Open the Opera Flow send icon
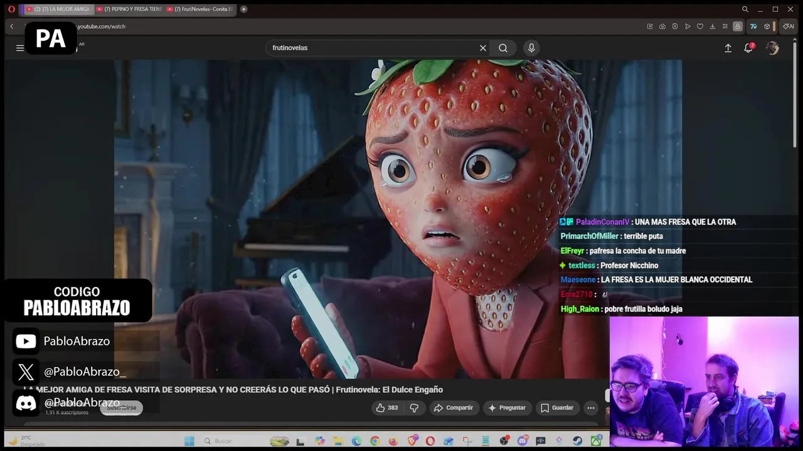The width and height of the screenshot is (803, 451). coord(688,26)
